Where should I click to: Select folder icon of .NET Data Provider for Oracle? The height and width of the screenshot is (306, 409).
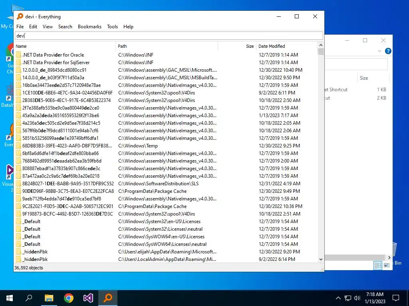18,55
